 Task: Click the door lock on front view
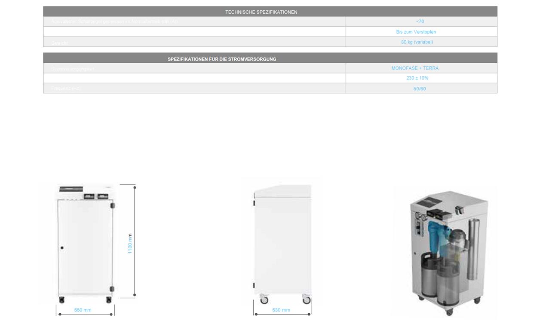62,248
